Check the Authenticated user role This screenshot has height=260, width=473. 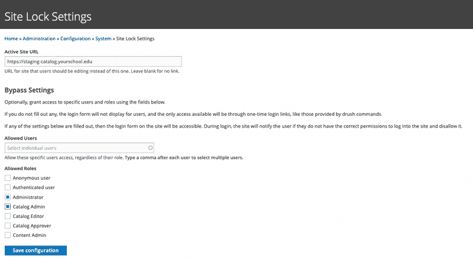pos(8,187)
